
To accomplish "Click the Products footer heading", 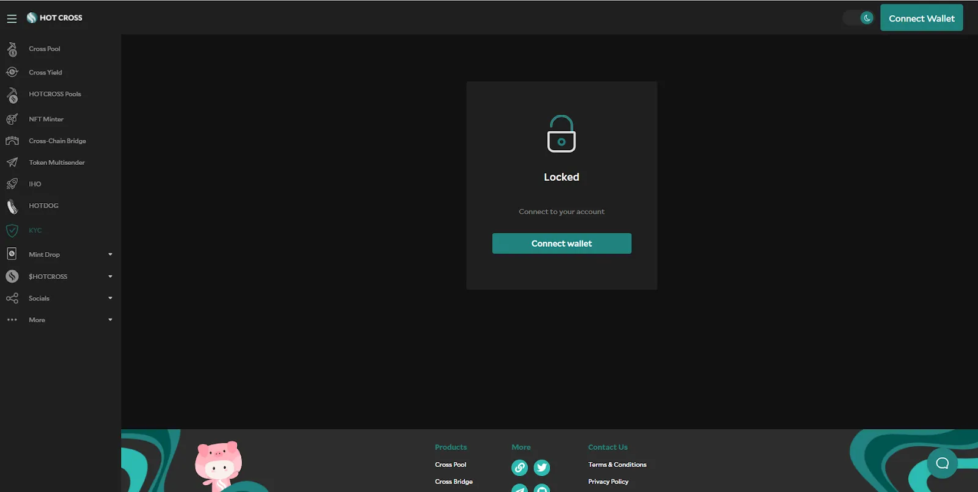I will point(450,447).
